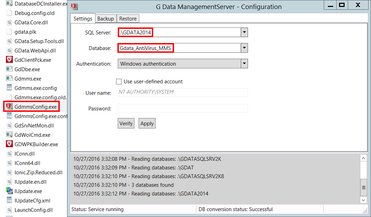Select the IUpdateCfg.xml file name
Viewport: 371px width, 217px height.
click(32, 201)
